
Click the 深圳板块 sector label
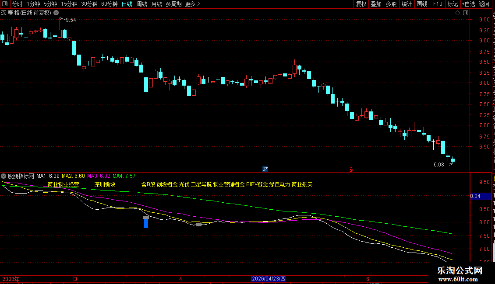[105, 184]
